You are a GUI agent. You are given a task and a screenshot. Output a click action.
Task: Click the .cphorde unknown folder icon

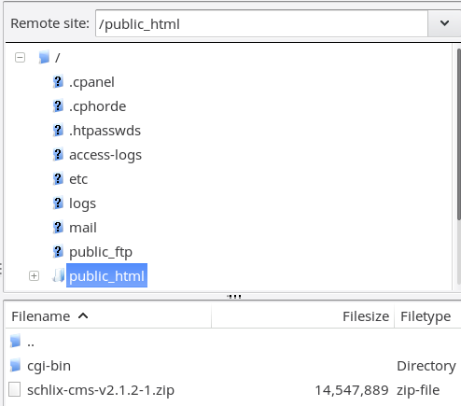(58, 105)
